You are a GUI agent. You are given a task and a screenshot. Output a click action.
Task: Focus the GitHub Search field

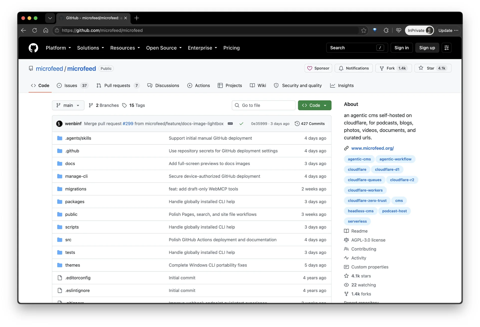click(x=357, y=48)
